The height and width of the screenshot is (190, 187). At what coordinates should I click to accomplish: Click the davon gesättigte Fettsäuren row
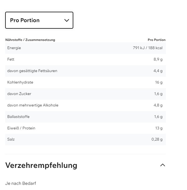pos(32,71)
